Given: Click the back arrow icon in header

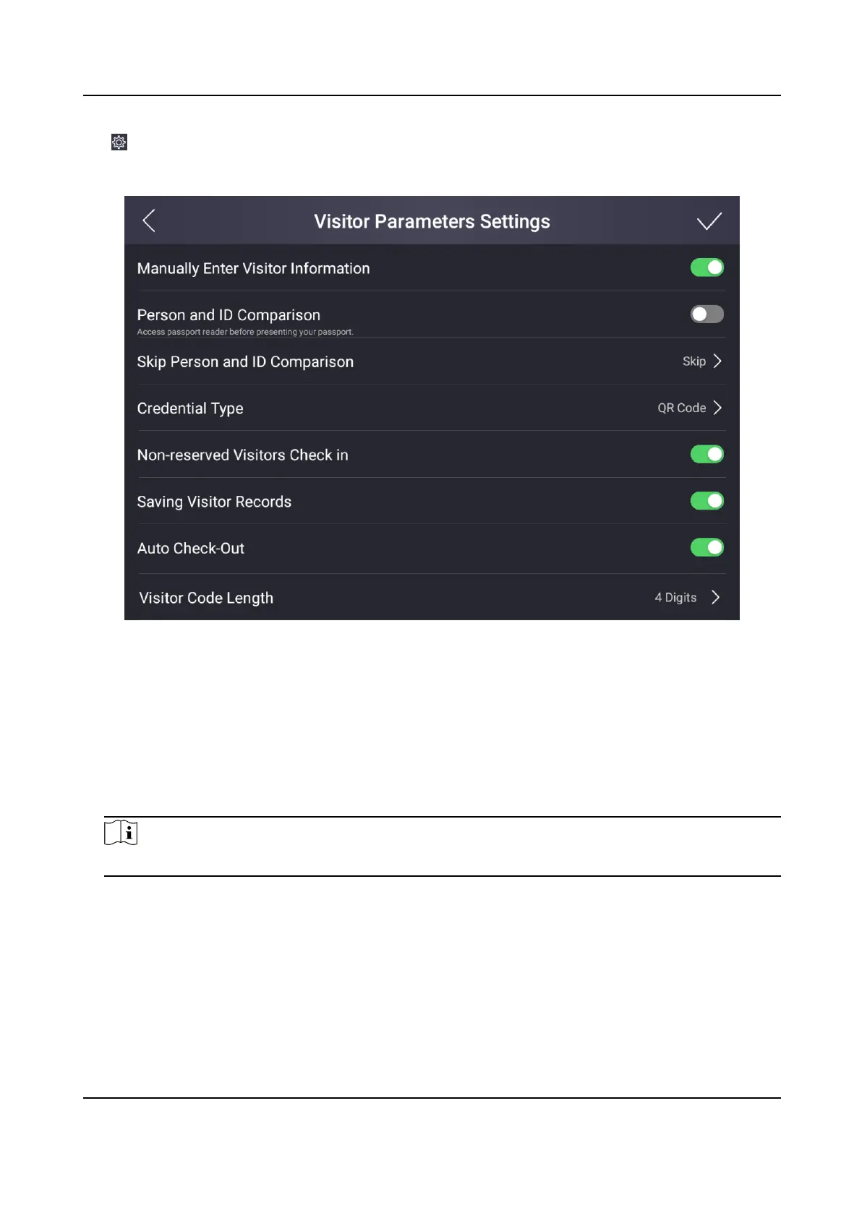Looking at the screenshot, I should 149,220.
